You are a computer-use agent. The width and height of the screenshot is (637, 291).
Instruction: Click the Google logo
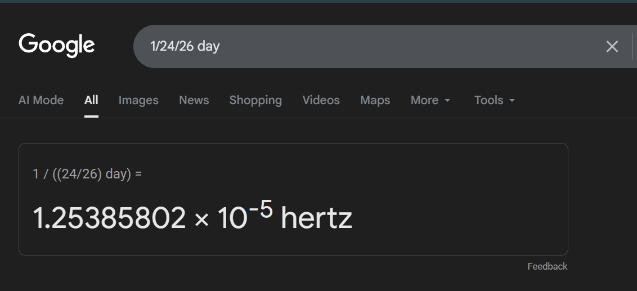point(57,46)
